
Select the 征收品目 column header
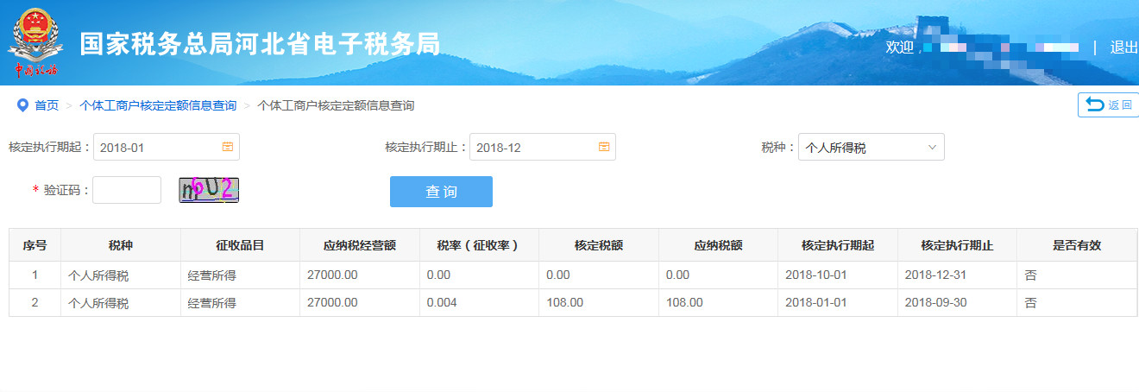click(240, 245)
